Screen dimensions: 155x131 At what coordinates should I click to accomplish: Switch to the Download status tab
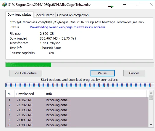pyautogui.click(x=20, y=14)
